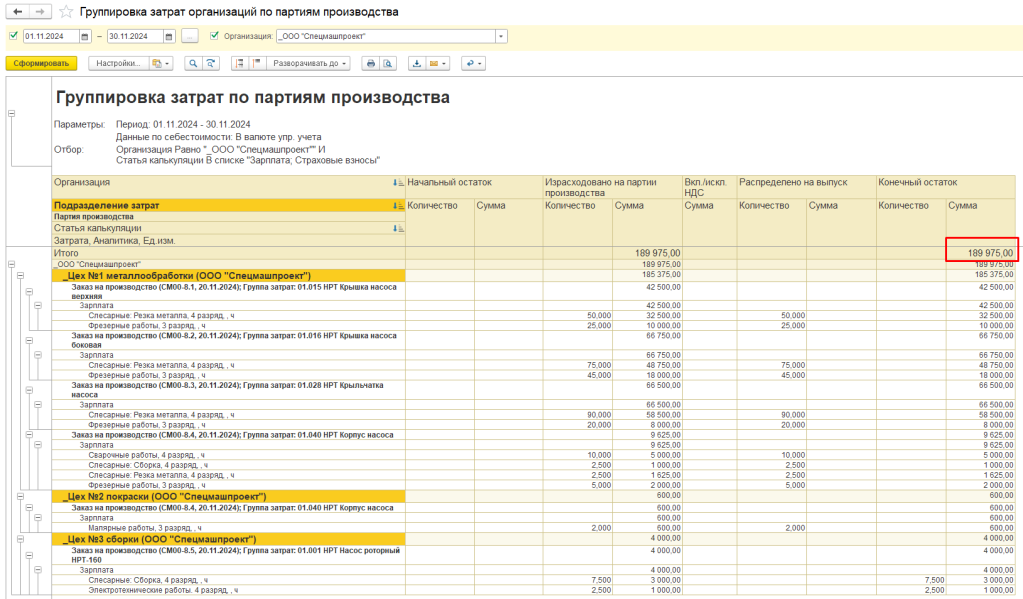
Task: Open the link arrow dropdown in toolbar
Action: 473,63
